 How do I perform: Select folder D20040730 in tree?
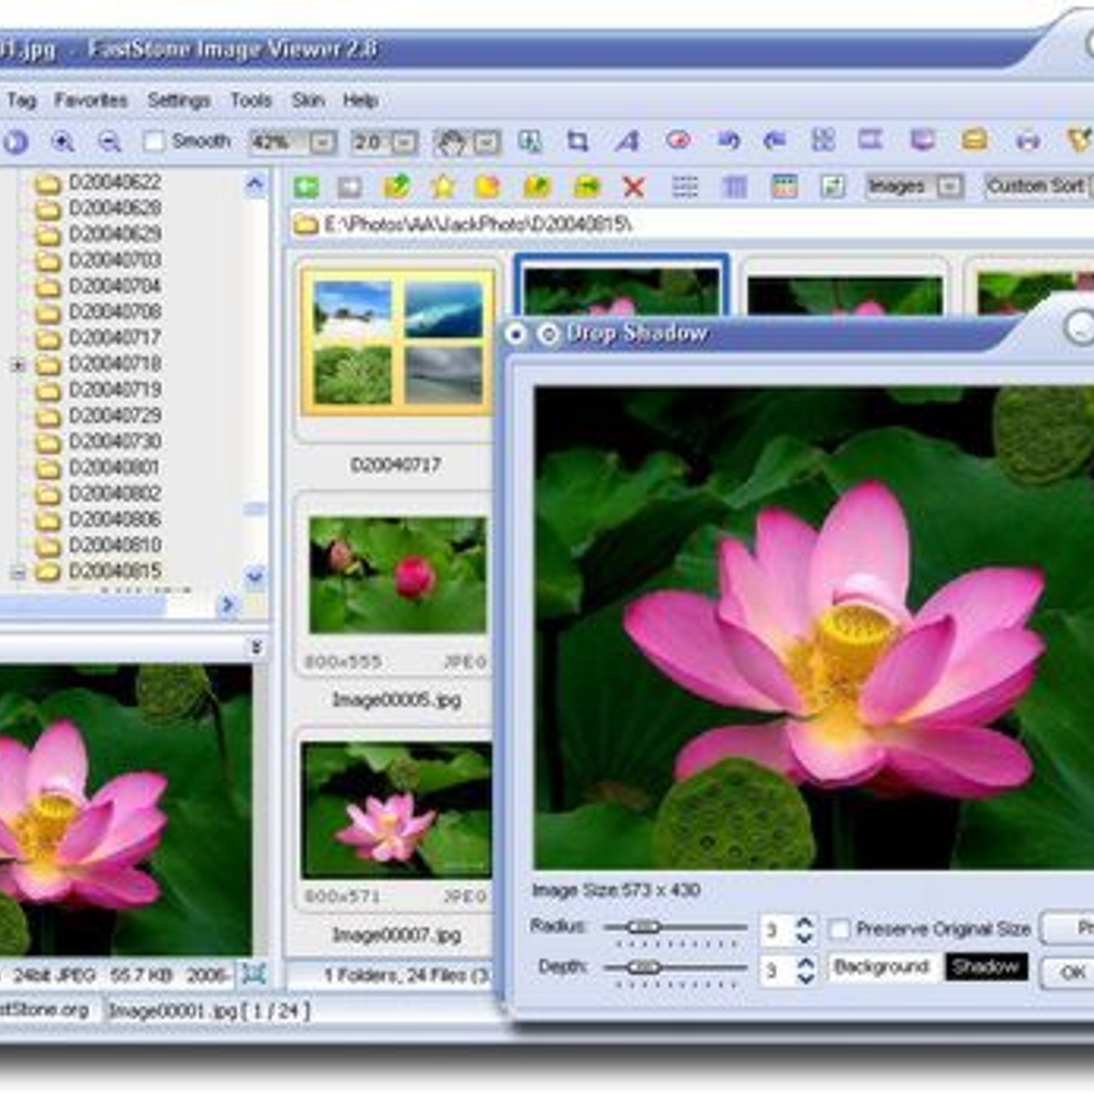(x=115, y=441)
